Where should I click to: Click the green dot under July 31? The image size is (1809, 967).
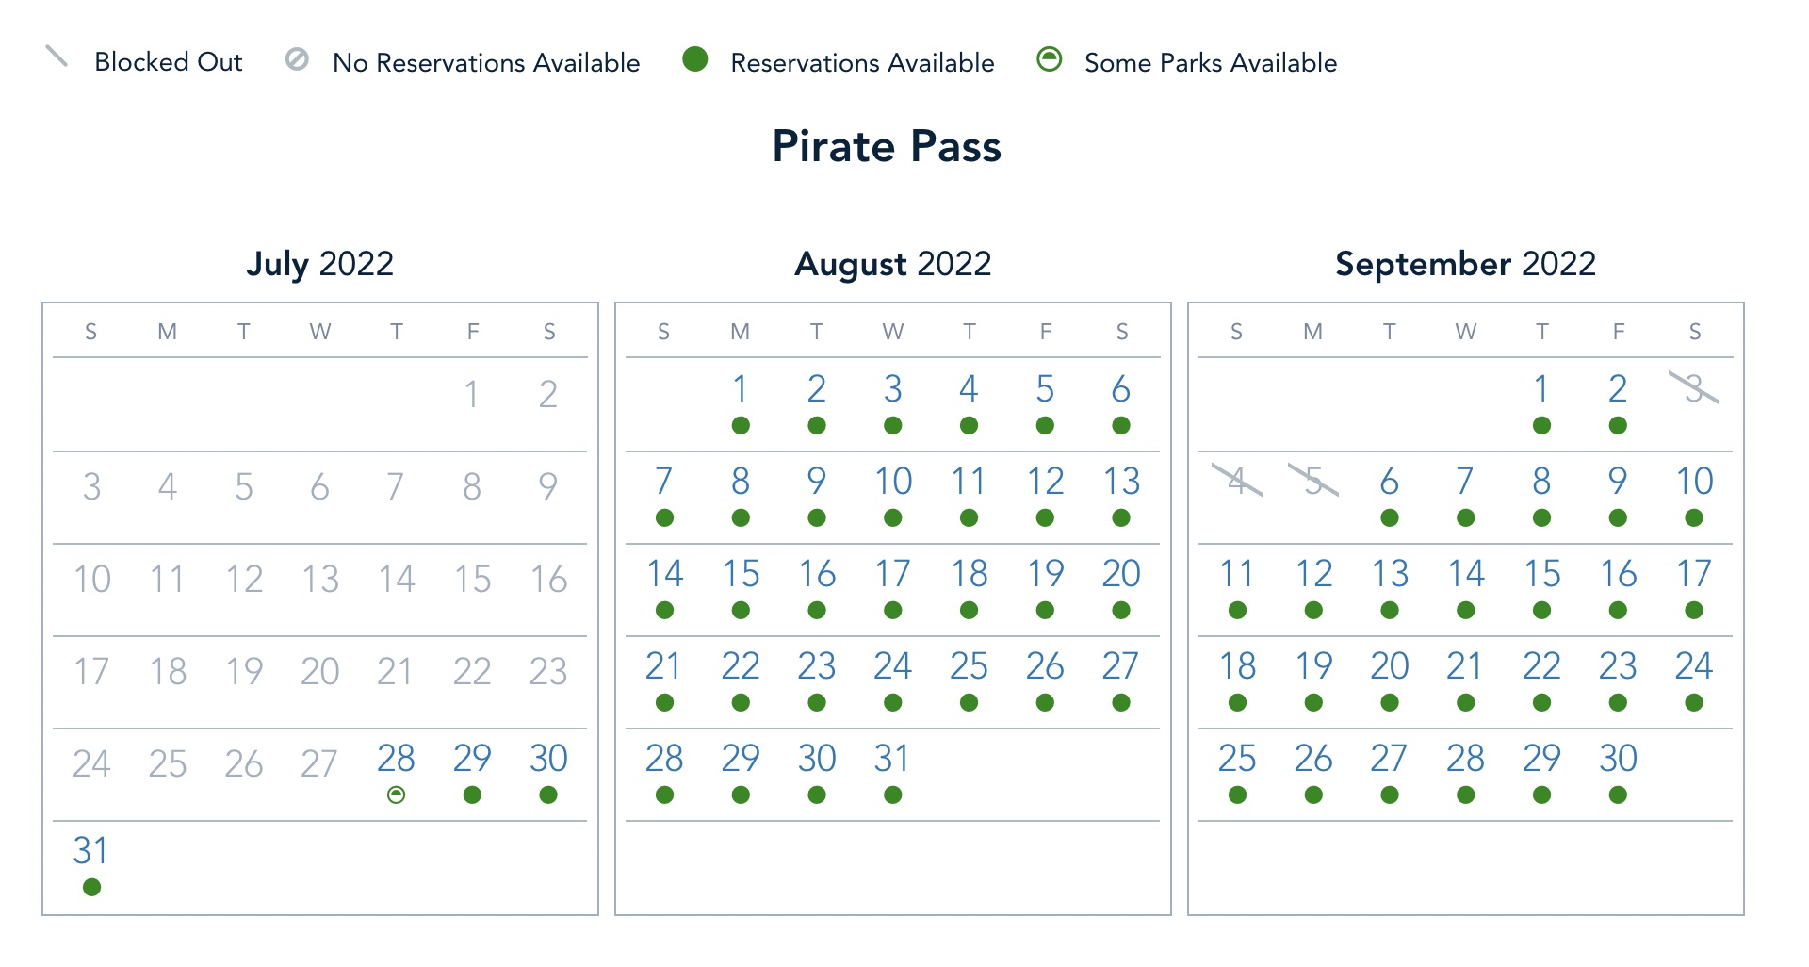(91, 887)
